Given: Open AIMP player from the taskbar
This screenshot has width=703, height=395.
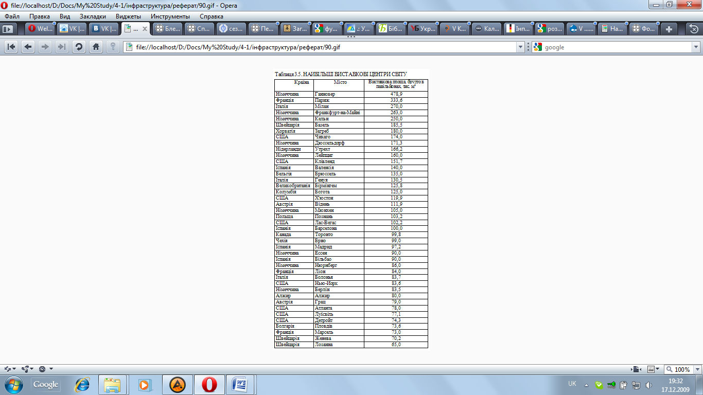Looking at the screenshot, I should 178,384.
